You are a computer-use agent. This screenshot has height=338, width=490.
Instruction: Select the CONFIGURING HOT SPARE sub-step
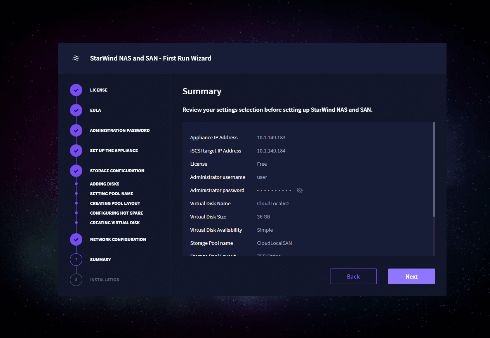click(116, 213)
